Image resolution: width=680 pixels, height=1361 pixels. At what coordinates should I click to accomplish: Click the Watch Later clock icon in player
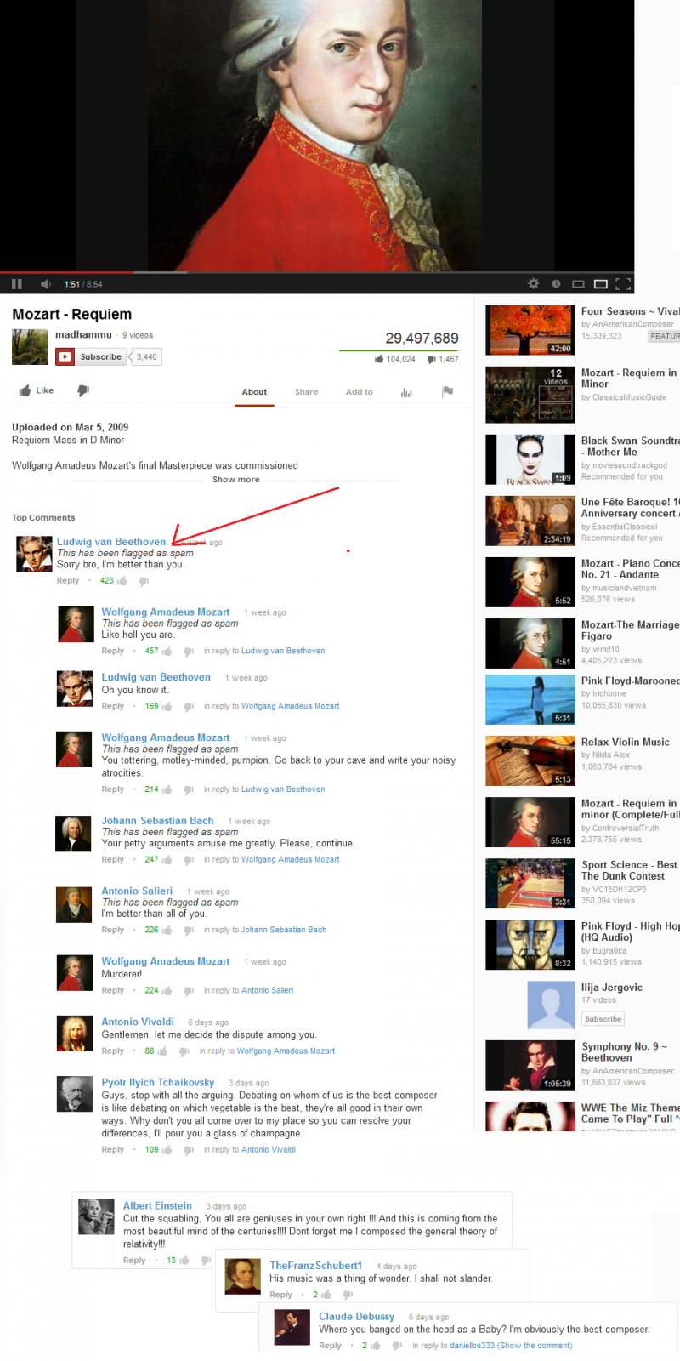[556, 284]
